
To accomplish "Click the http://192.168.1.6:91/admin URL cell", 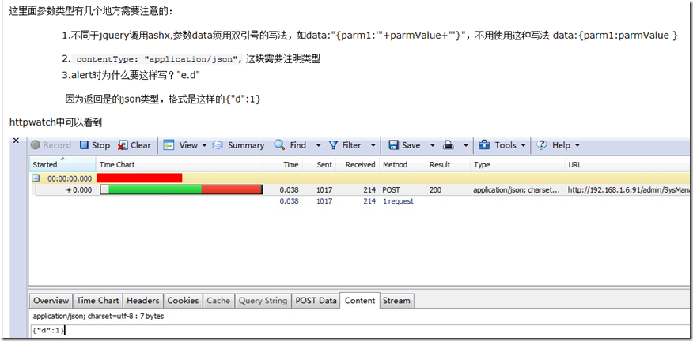I will pyautogui.click(x=629, y=190).
